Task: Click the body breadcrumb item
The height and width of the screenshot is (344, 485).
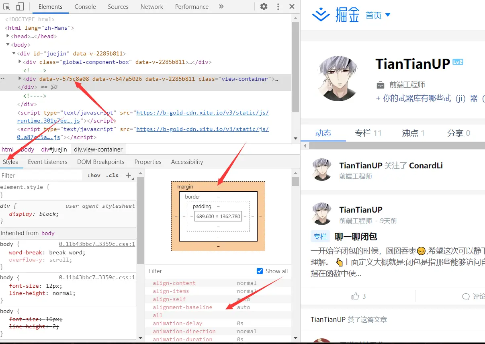Action: click(x=27, y=149)
